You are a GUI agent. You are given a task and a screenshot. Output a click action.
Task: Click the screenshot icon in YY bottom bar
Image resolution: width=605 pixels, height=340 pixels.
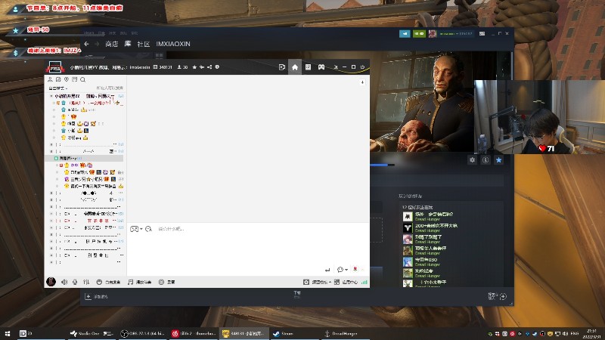click(x=306, y=282)
